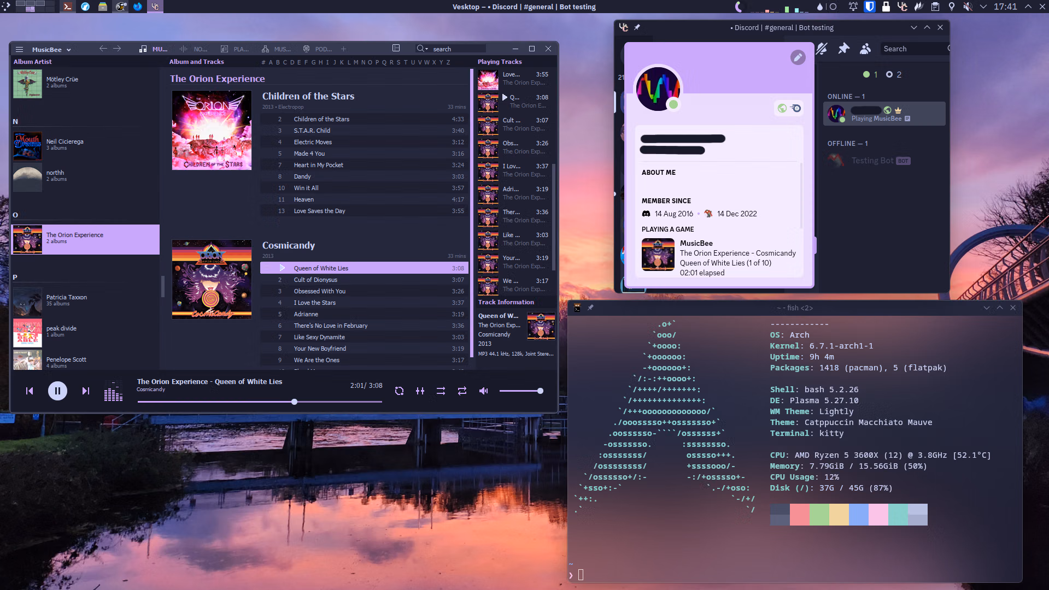Skip to next track in MusicBee

(x=85, y=391)
